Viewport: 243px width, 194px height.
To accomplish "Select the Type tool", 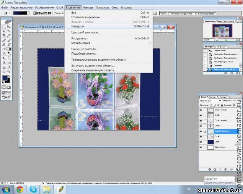I will click(x=9, y=58).
